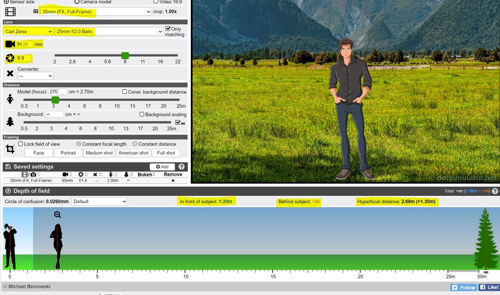500x295 pixels.
Task: Click the crop framing icon
Action: (10, 149)
